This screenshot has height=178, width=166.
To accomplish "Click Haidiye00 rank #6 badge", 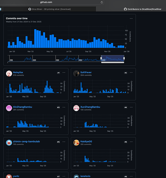I will (126, 142).
